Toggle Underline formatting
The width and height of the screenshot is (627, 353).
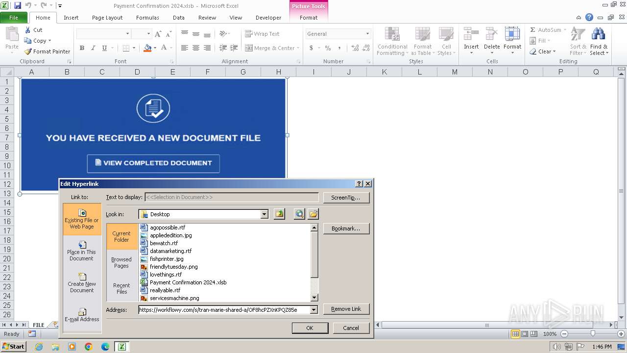point(104,48)
